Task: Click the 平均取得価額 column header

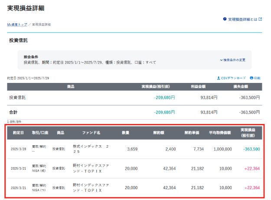Action: pos(225,133)
